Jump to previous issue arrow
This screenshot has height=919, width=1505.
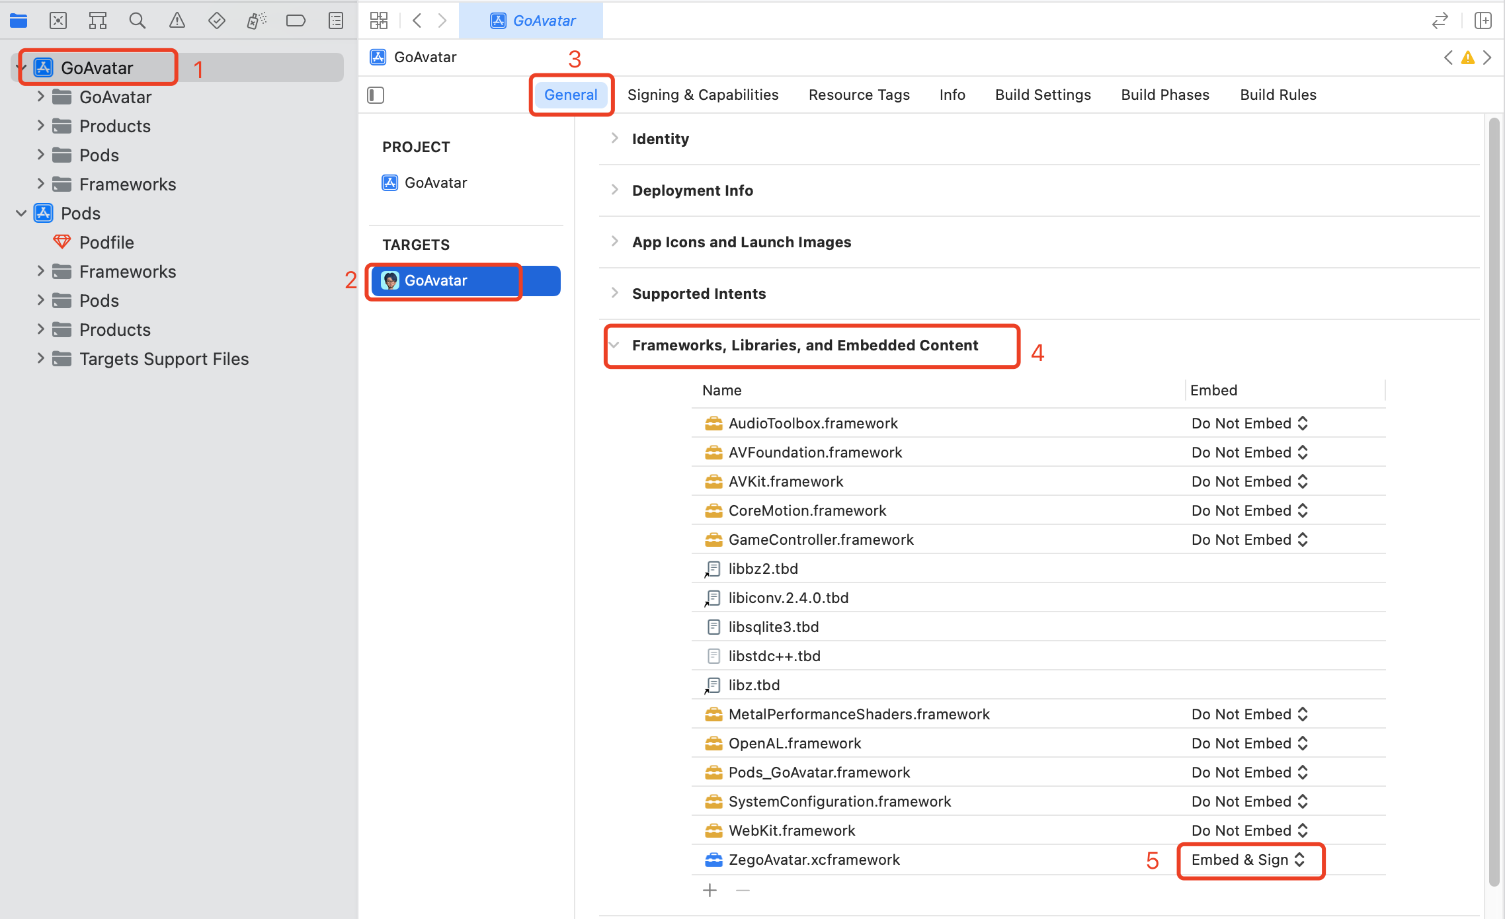click(x=1448, y=58)
